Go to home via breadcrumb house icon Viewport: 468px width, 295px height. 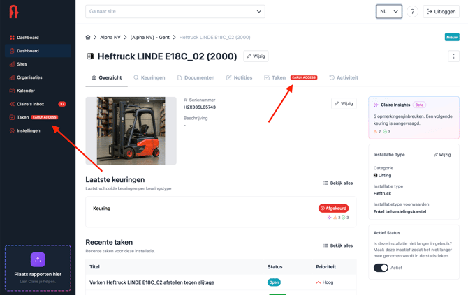(x=88, y=37)
